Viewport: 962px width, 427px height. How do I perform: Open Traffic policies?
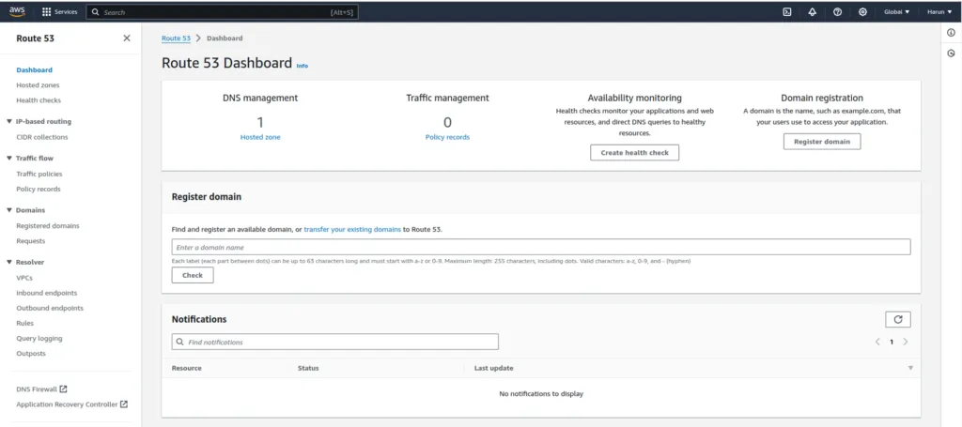tap(39, 174)
